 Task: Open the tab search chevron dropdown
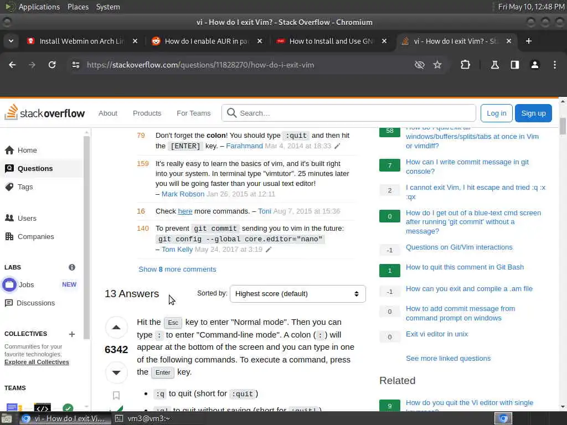[11, 41]
